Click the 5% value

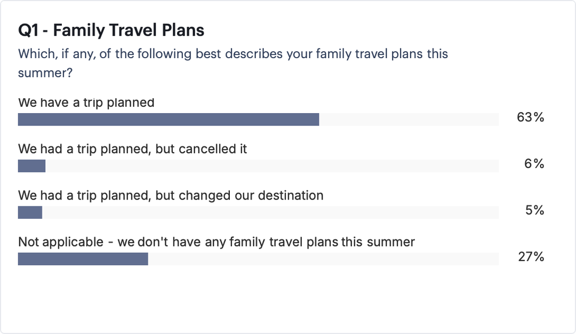pos(534,210)
